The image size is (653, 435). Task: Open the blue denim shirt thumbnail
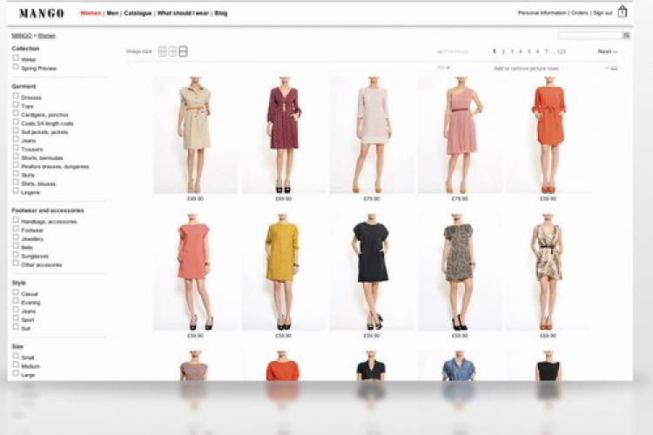[x=460, y=365]
